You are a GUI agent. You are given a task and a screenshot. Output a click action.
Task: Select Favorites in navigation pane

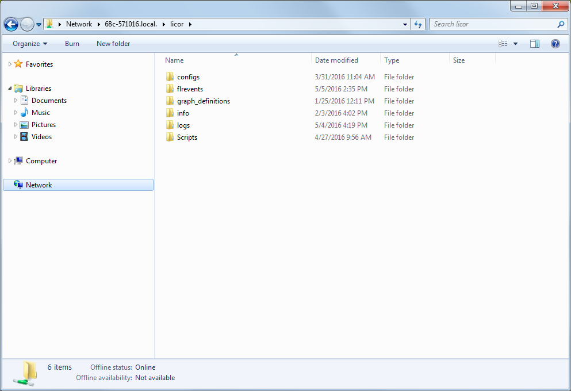[39, 64]
